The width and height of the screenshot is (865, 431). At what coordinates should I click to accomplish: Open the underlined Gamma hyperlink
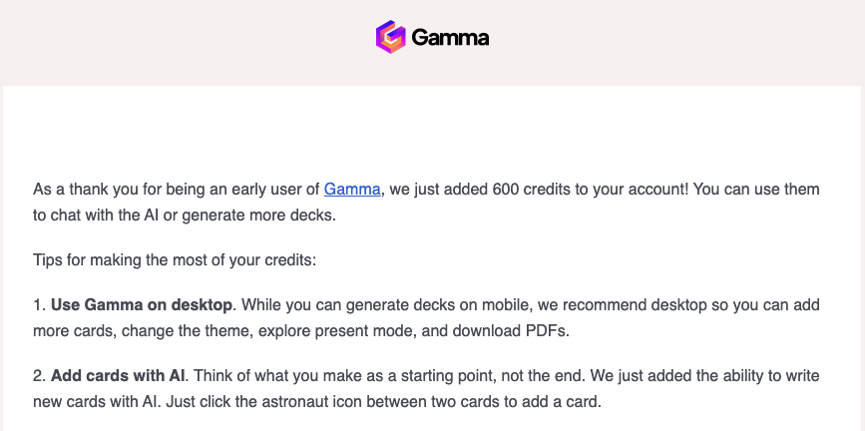352,190
